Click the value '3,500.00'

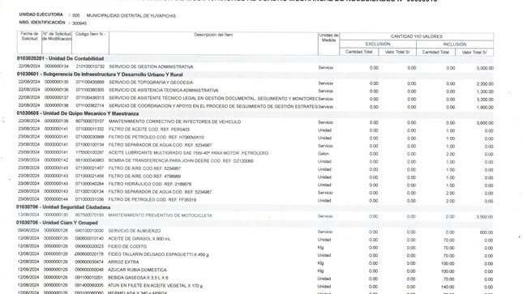click(485, 217)
